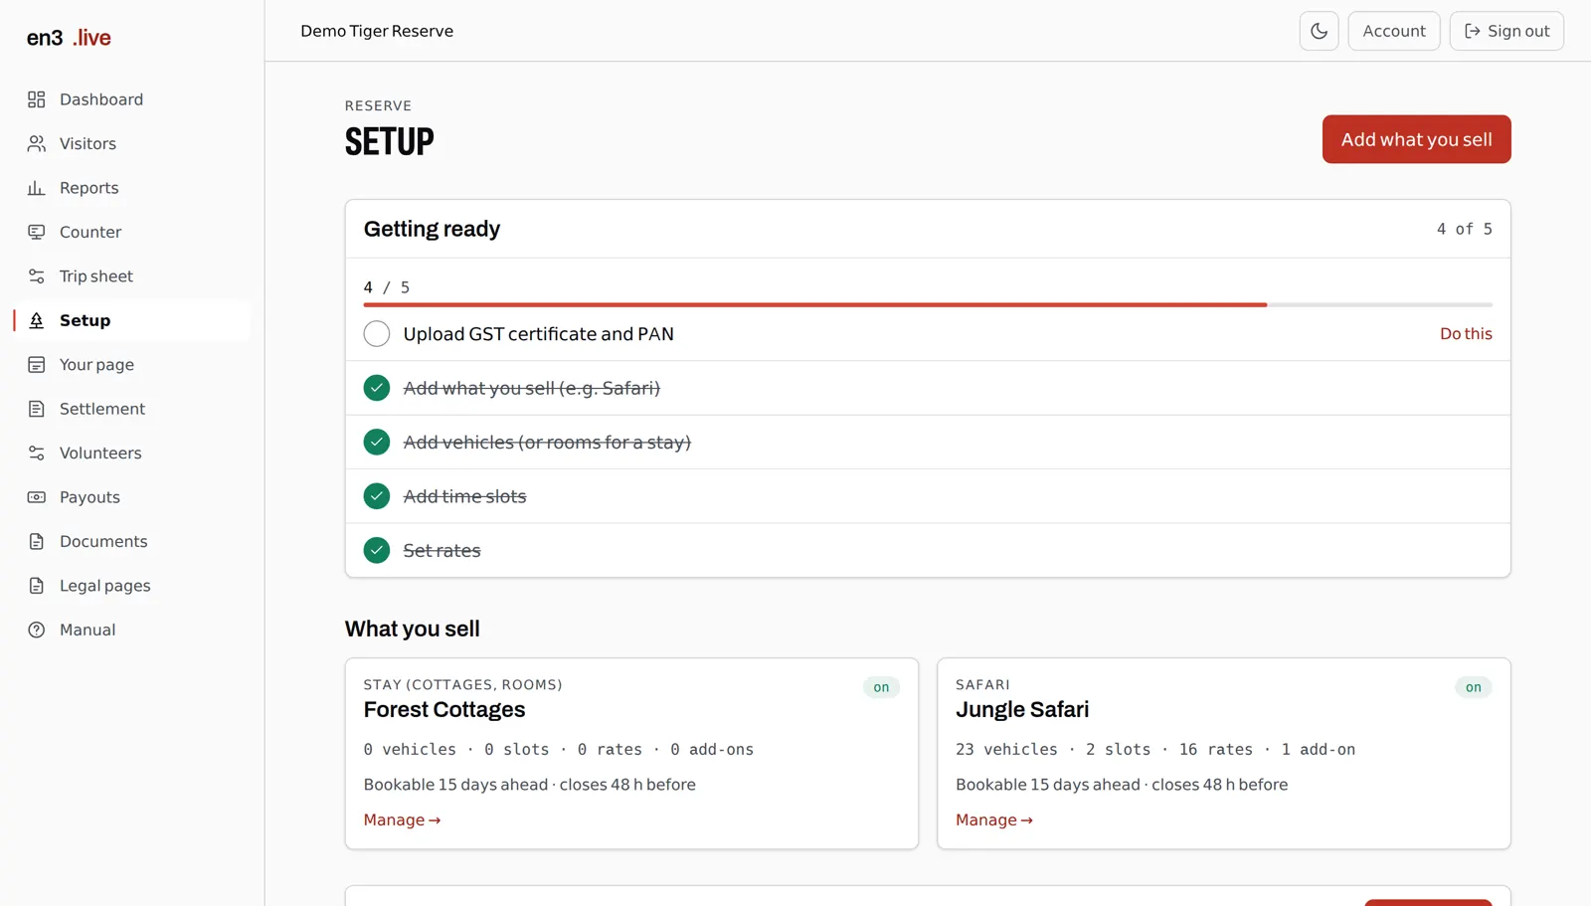1591x906 pixels.
Task: Click 'Add time slots' strikethrough text
Action: coord(464,496)
